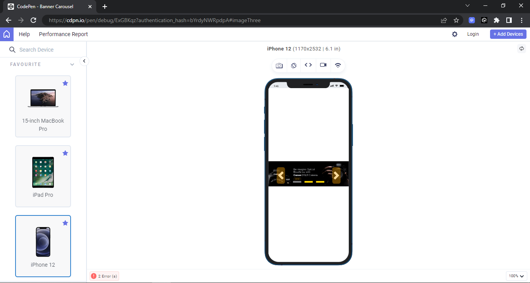View the 2 Error(s) indicator

click(x=104, y=276)
